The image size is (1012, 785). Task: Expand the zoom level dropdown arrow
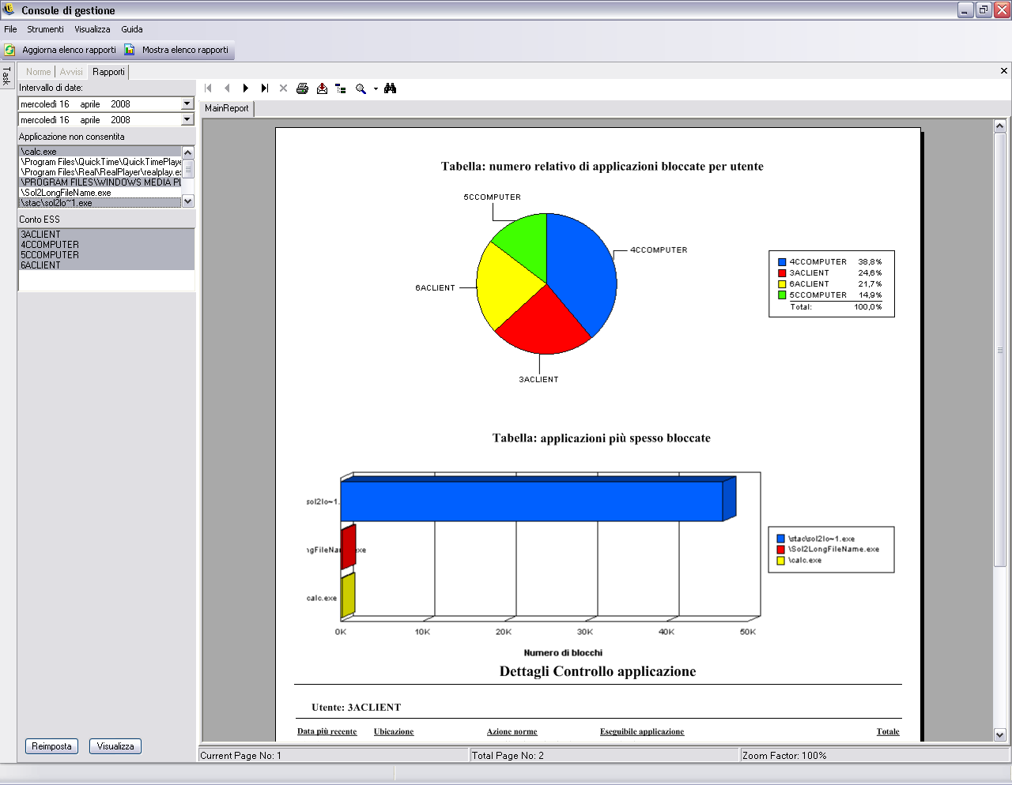[x=376, y=89]
